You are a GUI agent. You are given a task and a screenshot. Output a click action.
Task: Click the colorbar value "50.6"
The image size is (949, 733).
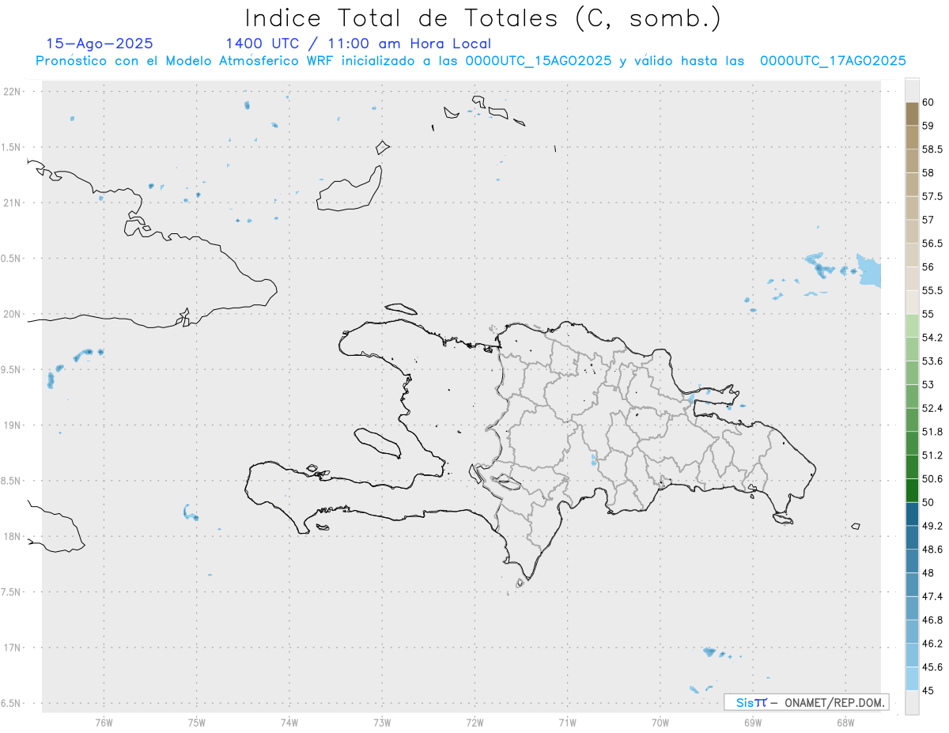tap(932, 478)
